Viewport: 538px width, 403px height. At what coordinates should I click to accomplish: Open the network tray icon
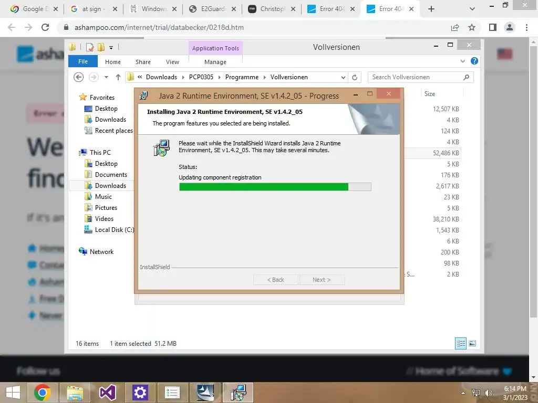click(476, 393)
